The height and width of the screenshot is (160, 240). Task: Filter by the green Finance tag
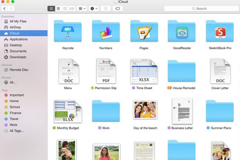tap(24, 113)
